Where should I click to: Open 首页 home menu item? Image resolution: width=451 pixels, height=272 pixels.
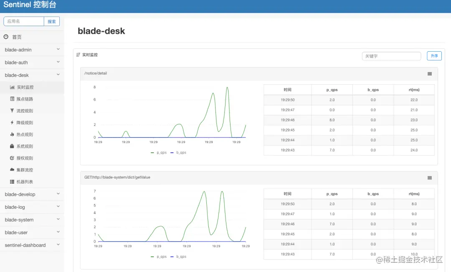[32, 37]
